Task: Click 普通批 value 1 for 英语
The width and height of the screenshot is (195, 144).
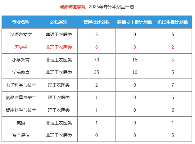Action: tap(97, 123)
